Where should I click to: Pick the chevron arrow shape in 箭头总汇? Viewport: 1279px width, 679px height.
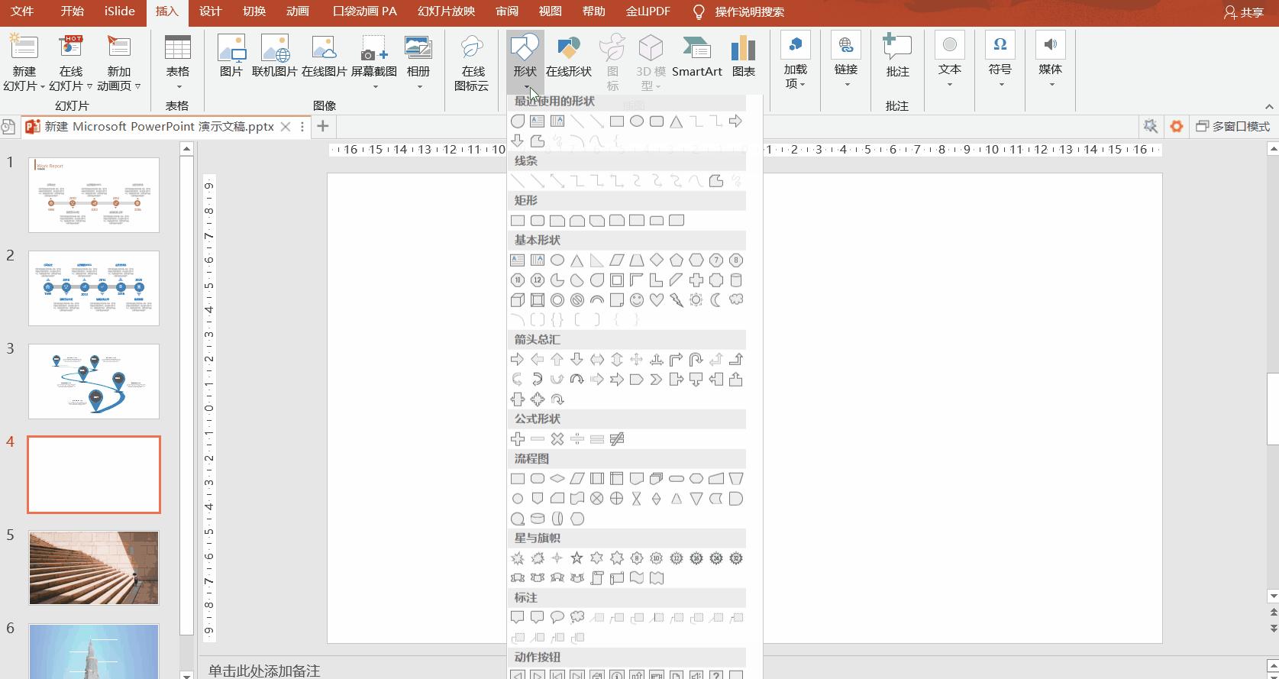656,380
